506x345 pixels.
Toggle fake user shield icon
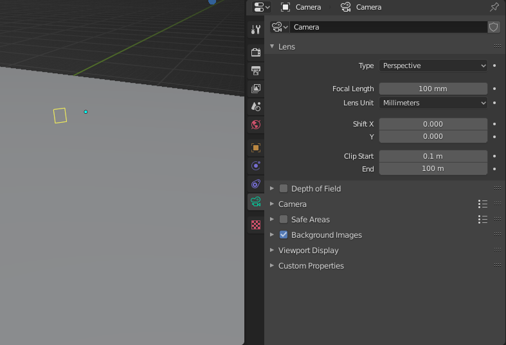[493, 27]
